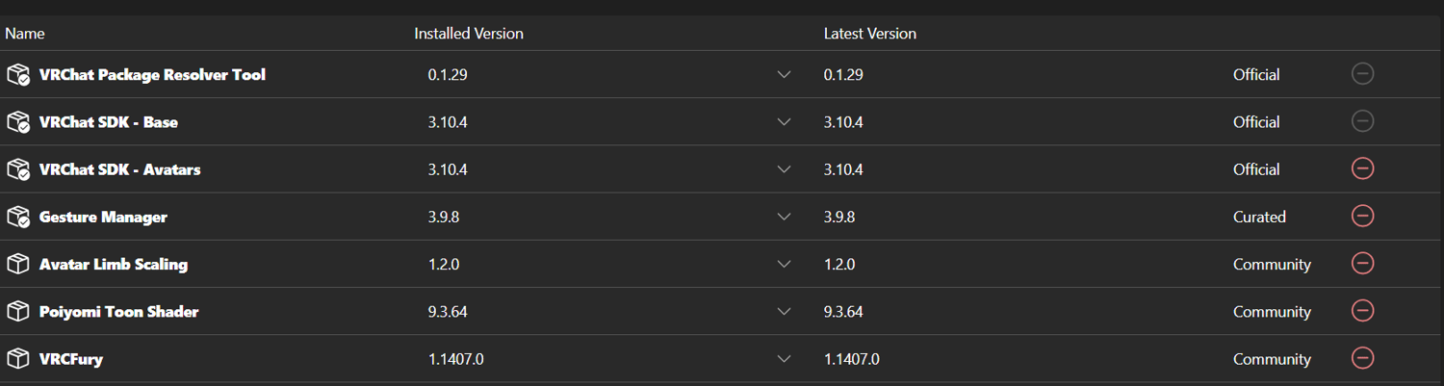This screenshot has height=386, width=1444.
Task: Click the package icon beside Gesture Manager
Action: click(18, 217)
